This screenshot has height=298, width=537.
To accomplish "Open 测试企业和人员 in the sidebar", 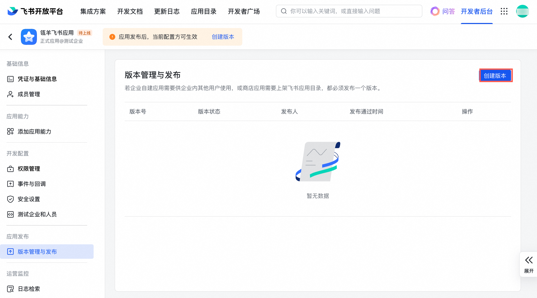I will coord(37,214).
